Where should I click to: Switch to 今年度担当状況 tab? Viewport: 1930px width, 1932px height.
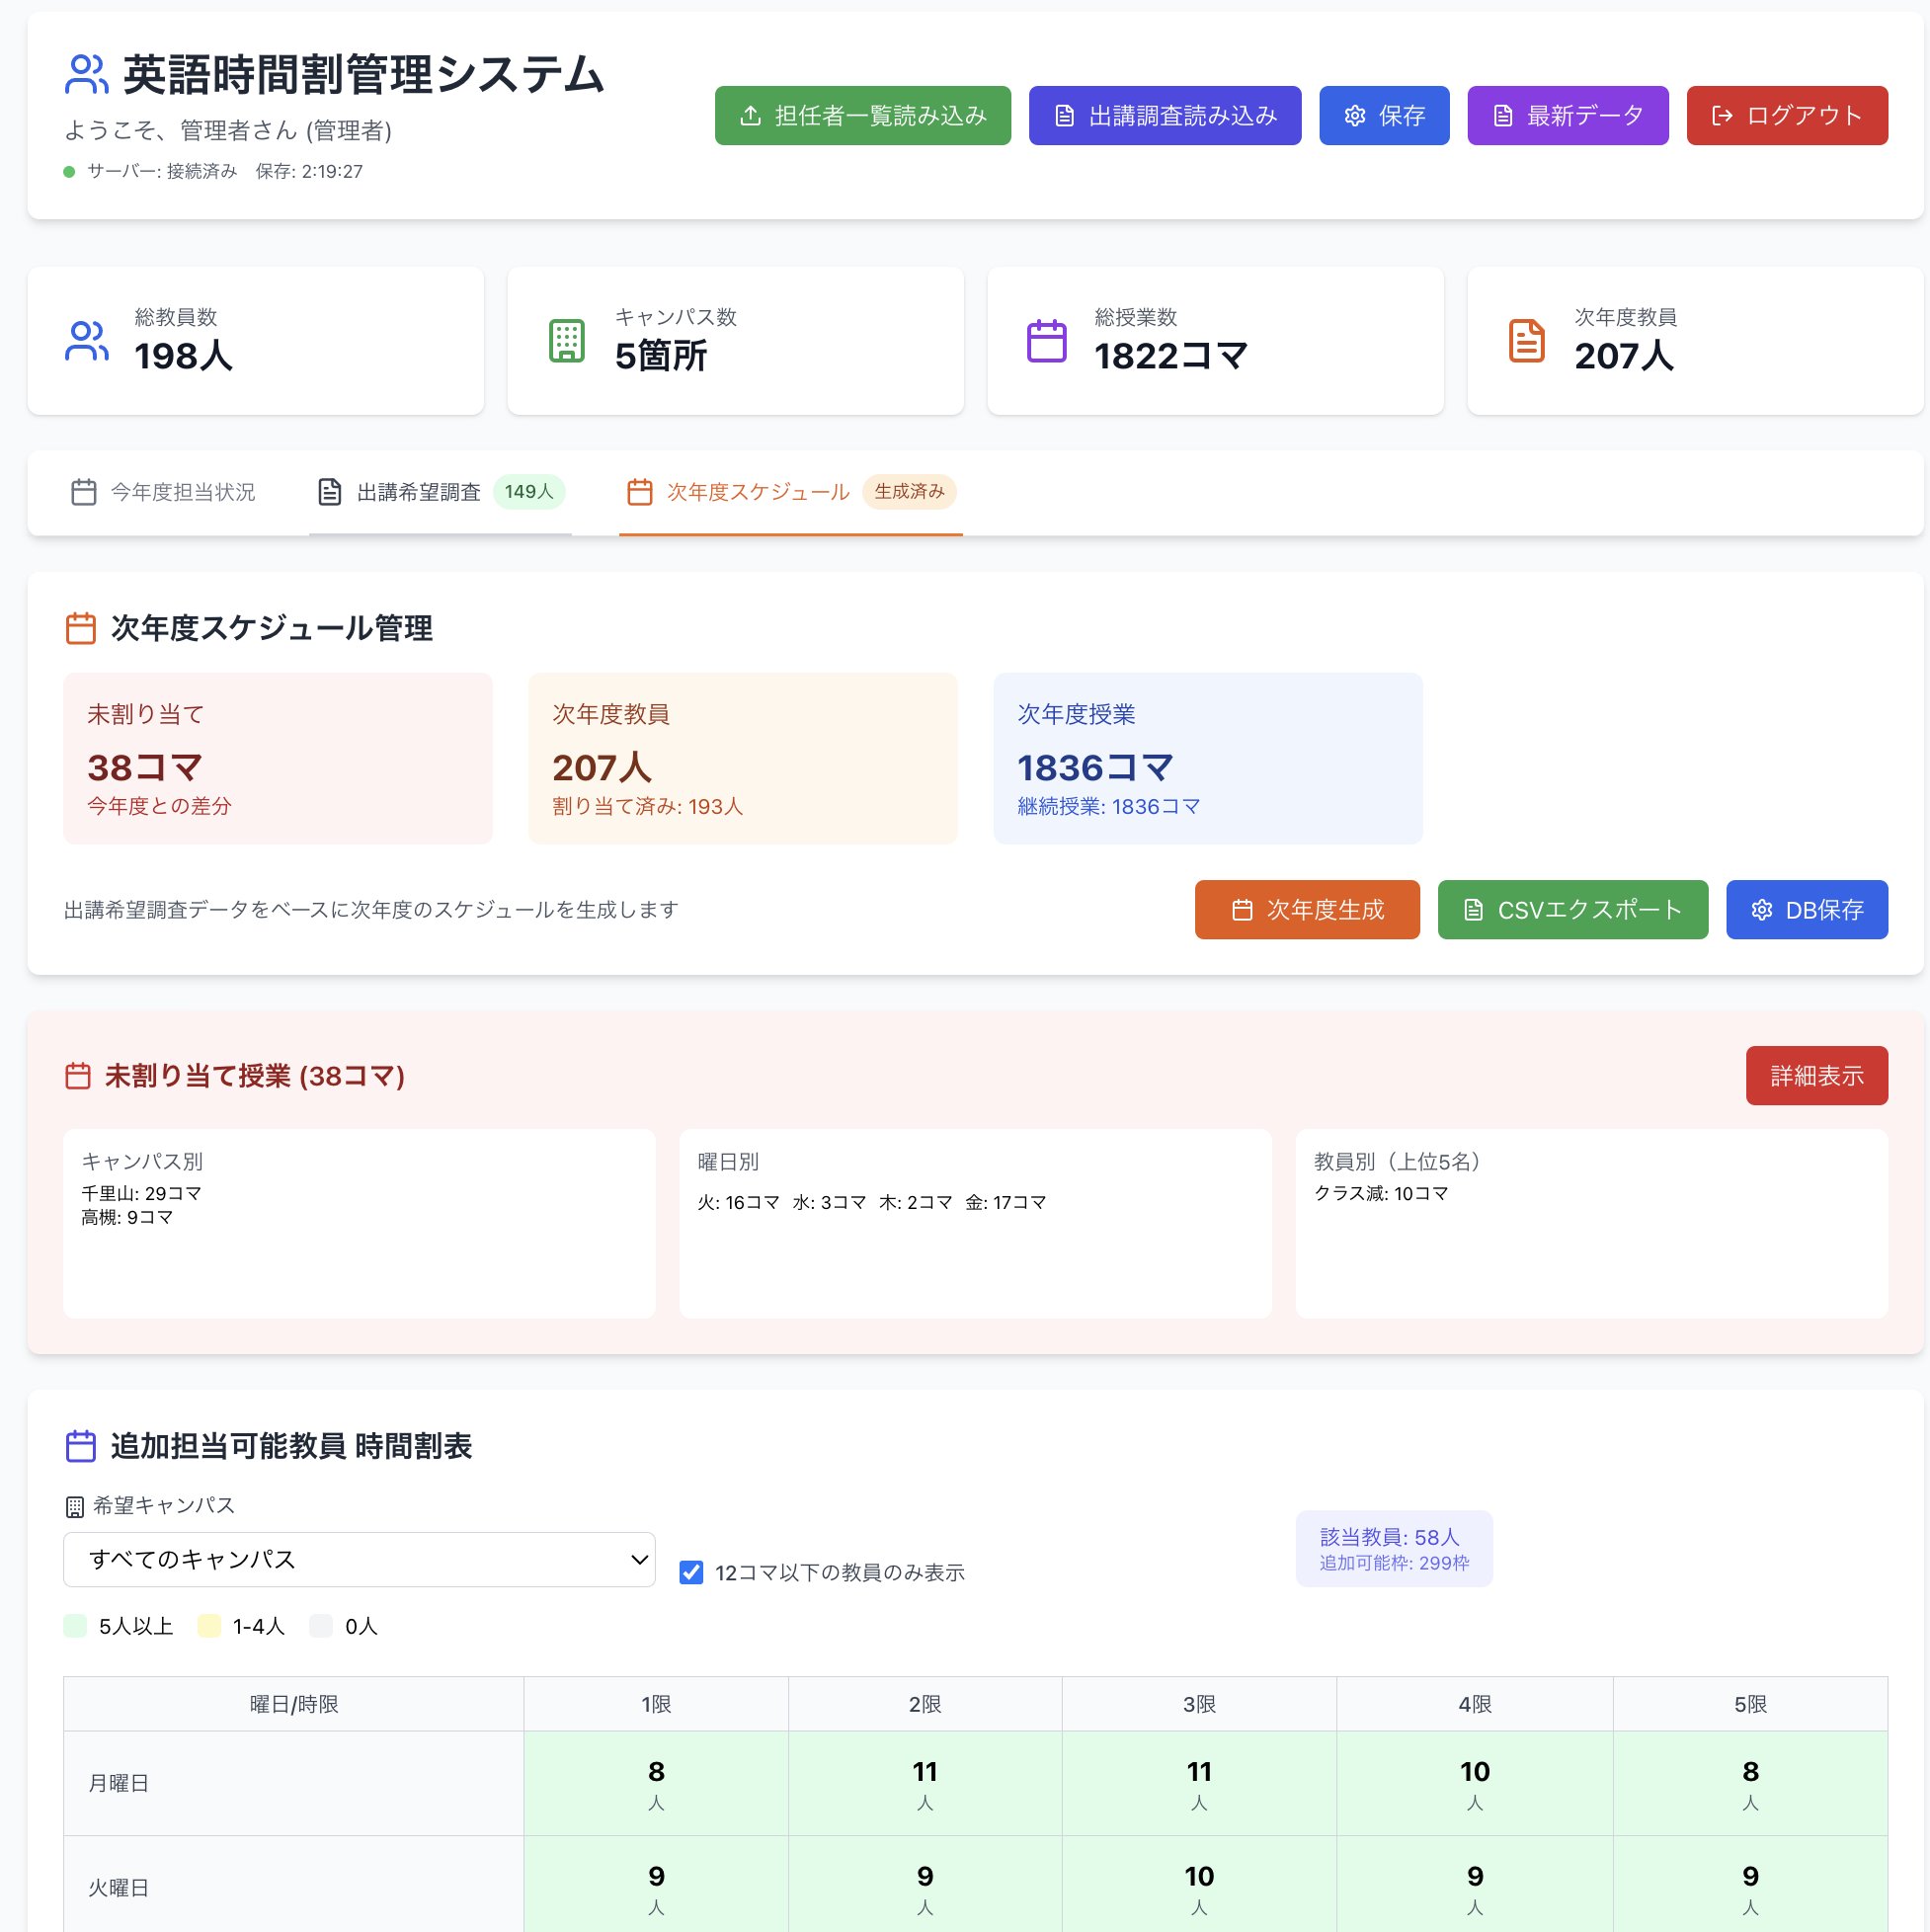[x=164, y=492]
